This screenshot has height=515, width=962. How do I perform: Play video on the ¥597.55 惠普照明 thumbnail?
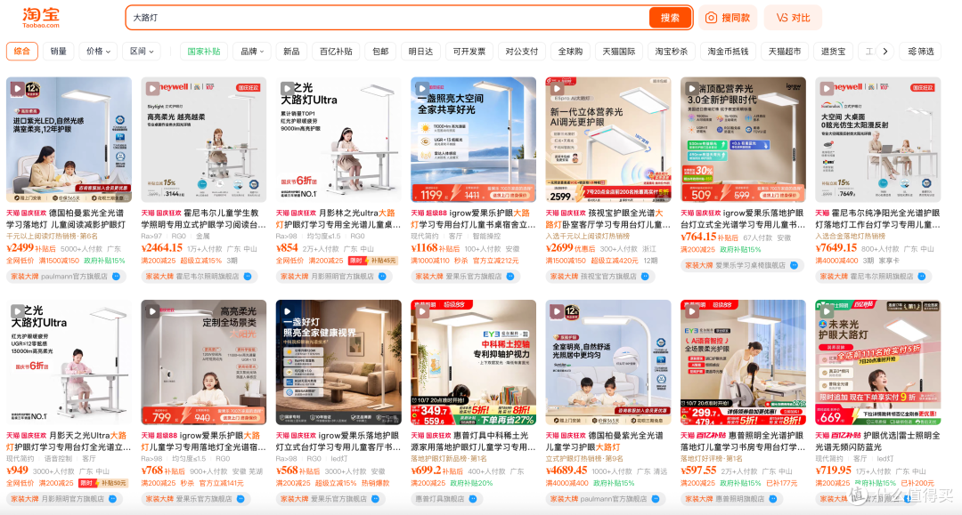click(692, 311)
